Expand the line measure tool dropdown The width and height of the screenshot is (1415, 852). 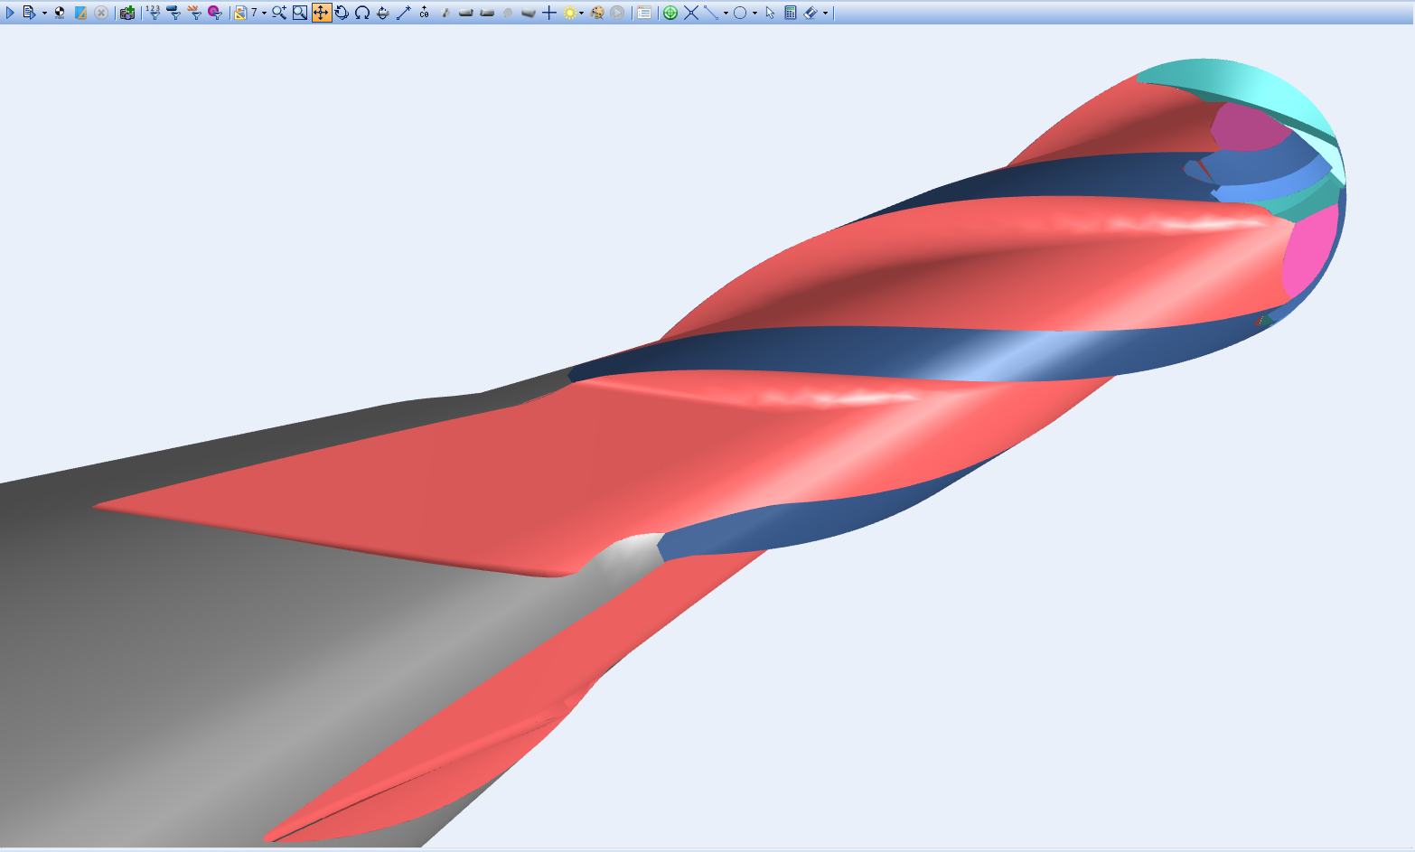[726, 14]
